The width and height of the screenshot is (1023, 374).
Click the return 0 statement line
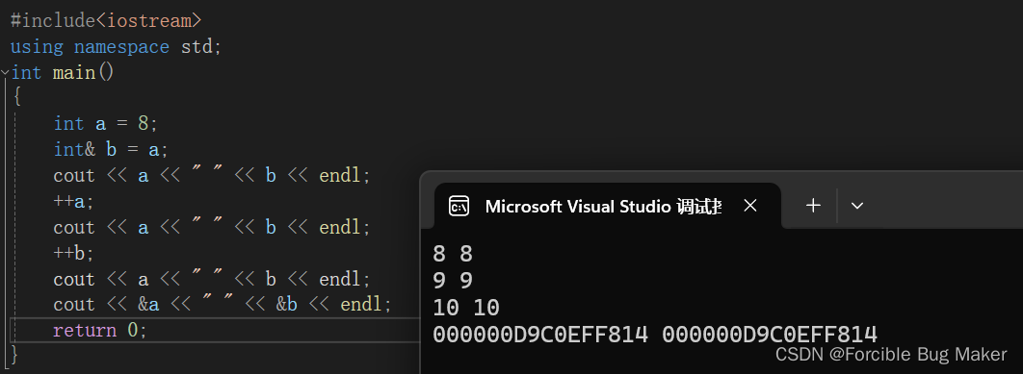point(100,331)
